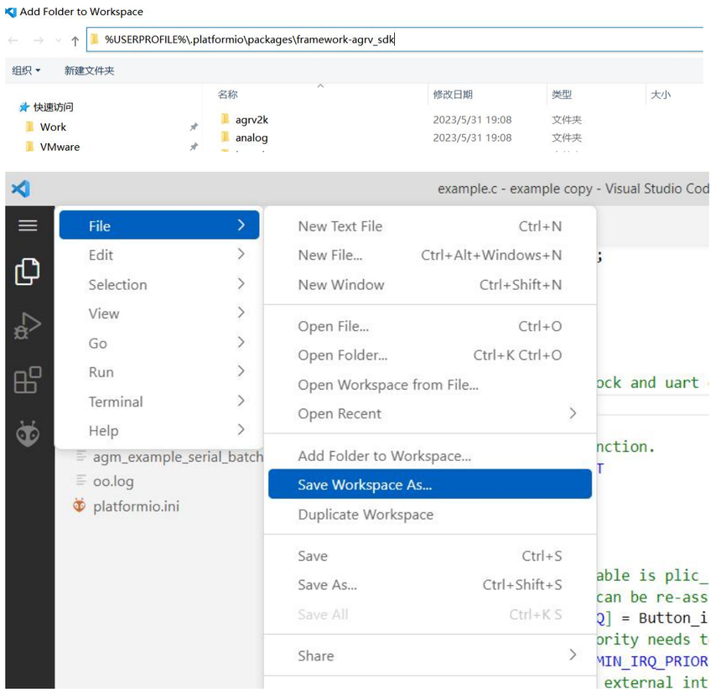Click the 新建文件夹 button

tap(89, 70)
